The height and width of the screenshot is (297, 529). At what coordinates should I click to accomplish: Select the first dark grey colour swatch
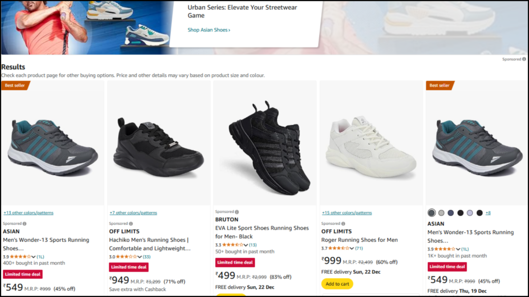[x=432, y=213]
